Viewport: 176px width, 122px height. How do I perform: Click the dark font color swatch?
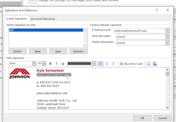(x=79, y=63)
